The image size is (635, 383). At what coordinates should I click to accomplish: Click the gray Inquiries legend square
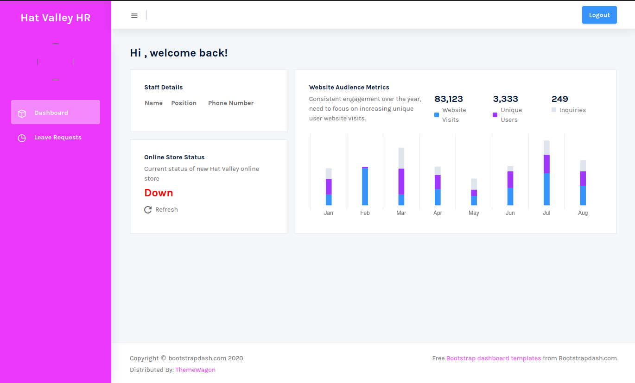554,110
